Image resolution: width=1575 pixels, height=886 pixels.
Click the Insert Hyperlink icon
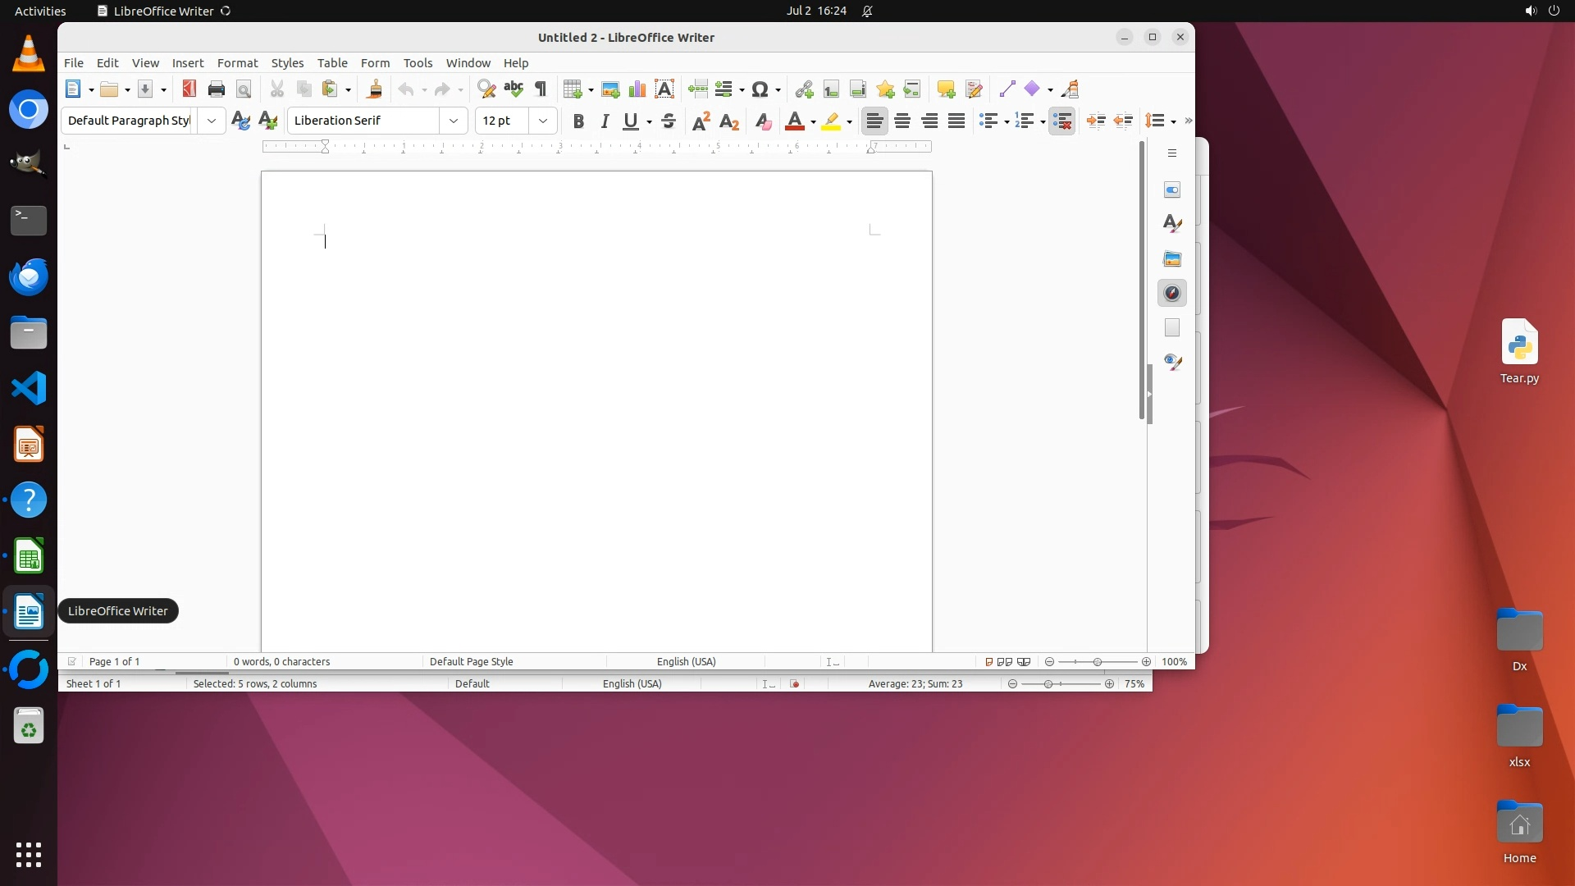coord(804,89)
